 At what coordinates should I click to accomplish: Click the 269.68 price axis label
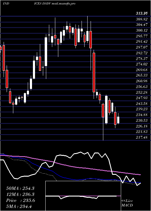pos(142,70)
